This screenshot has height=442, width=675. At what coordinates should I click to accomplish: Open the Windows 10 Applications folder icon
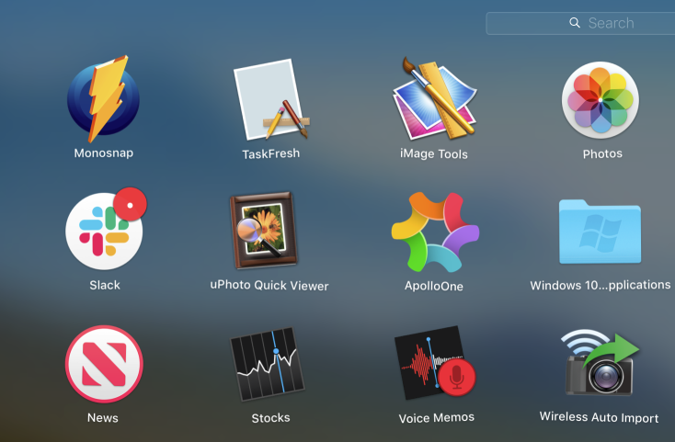click(600, 232)
